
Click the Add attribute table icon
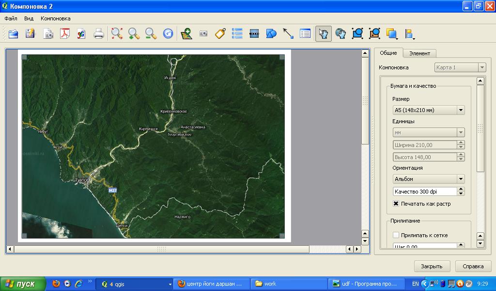(x=305, y=33)
